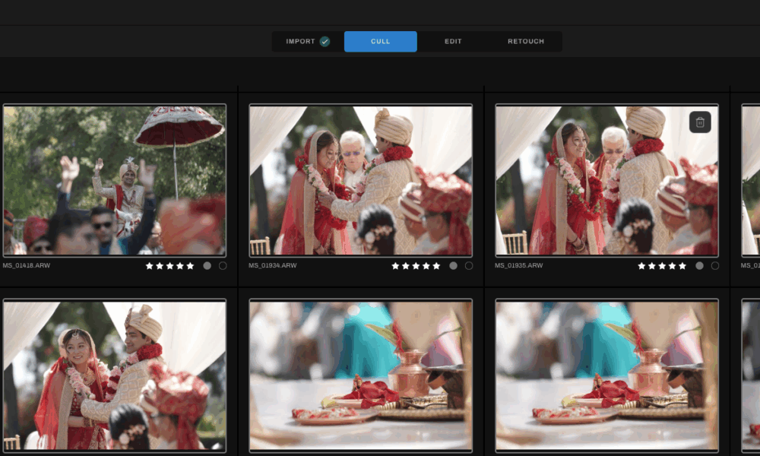Viewport: 760px width, 456px height.
Task: Click the MS_01418.ARW file name
Action: click(x=27, y=265)
